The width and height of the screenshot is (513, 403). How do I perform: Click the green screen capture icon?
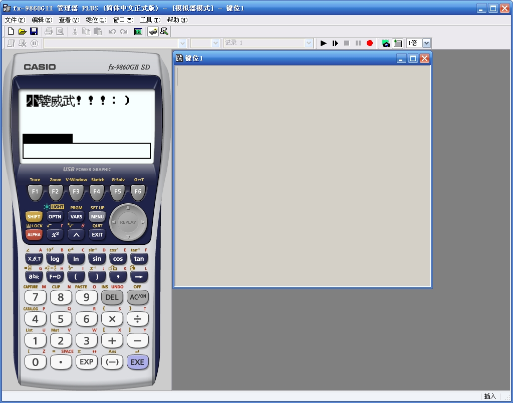coord(138,32)
